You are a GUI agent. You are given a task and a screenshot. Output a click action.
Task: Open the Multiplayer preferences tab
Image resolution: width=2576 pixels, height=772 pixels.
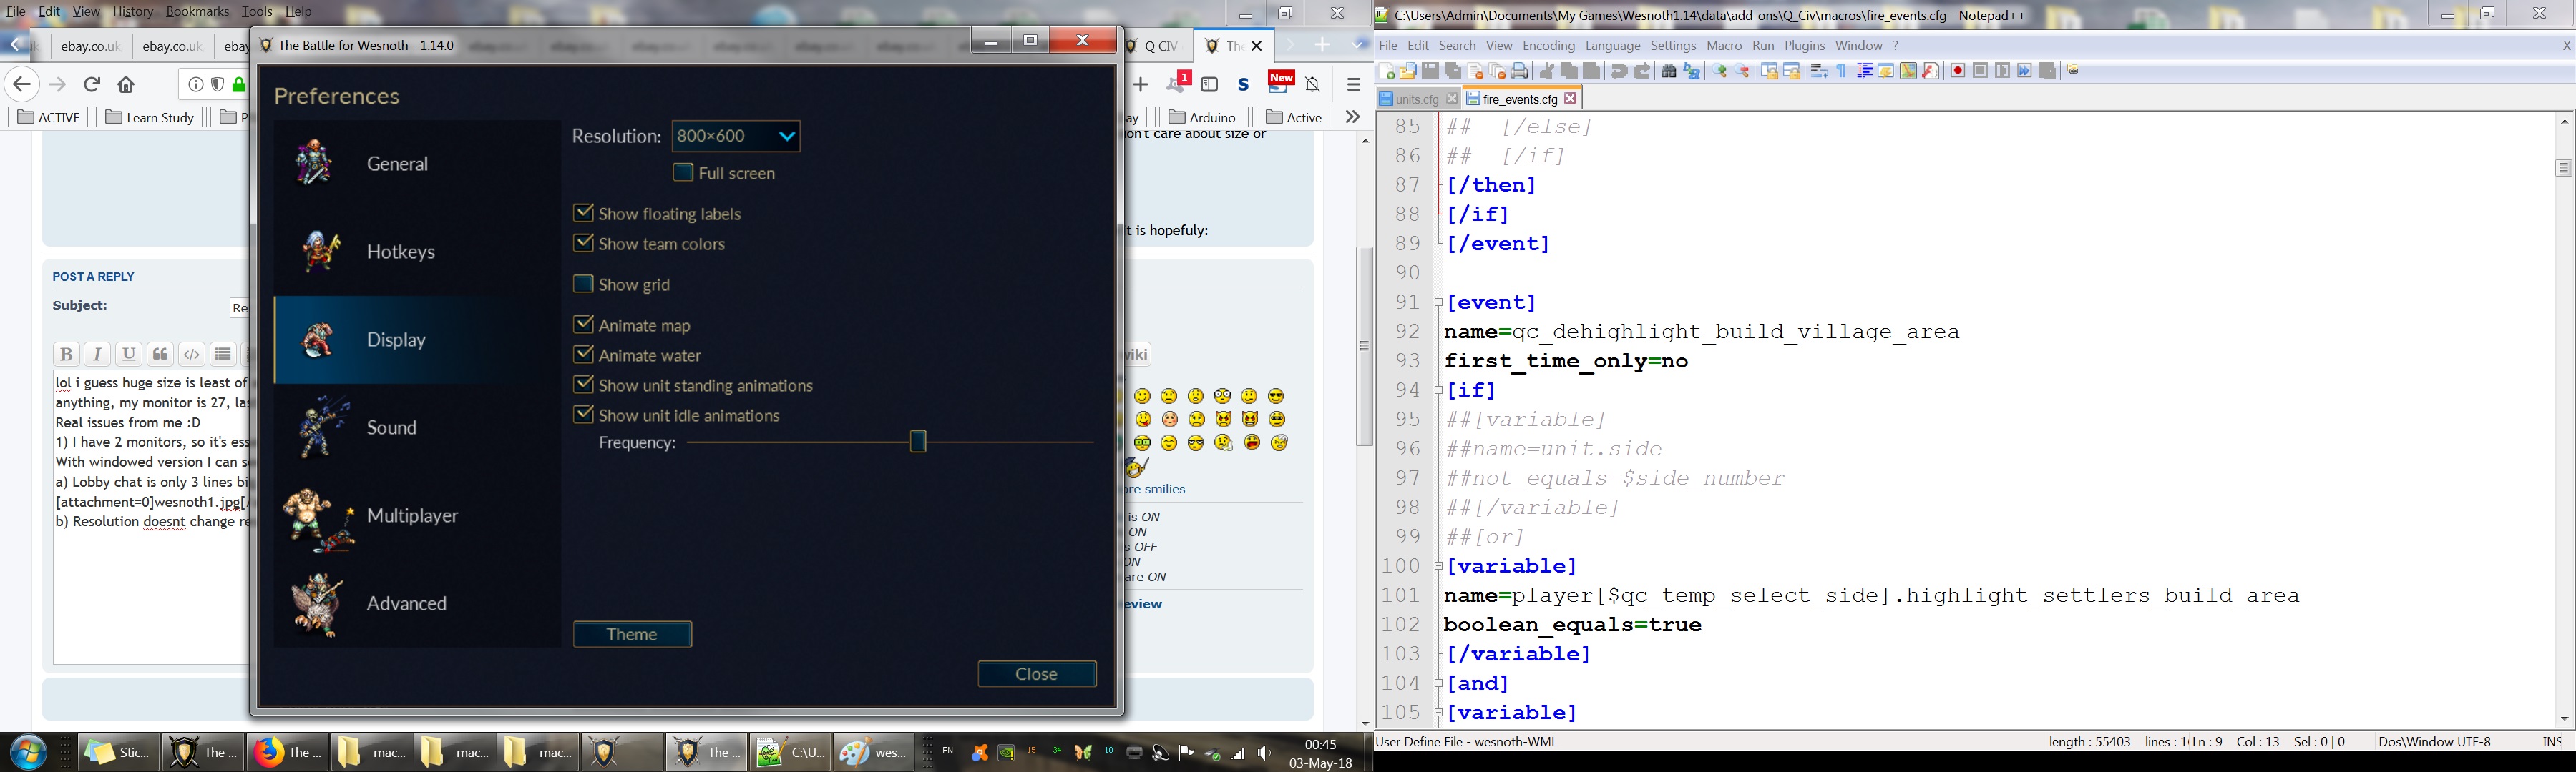[417, 515]
